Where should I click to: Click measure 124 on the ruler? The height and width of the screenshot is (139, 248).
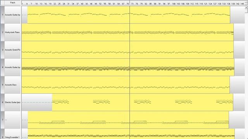click(210, 4)
